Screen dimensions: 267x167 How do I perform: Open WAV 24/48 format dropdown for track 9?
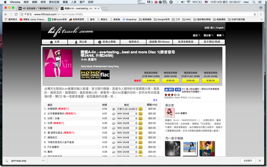pyautogui.click(x=126, y=147)
